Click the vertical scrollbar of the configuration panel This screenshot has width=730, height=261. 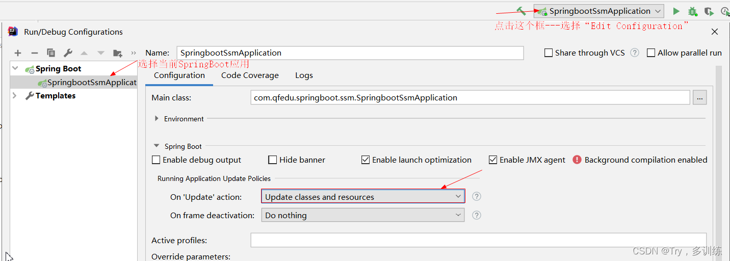(x=719, y=163)
